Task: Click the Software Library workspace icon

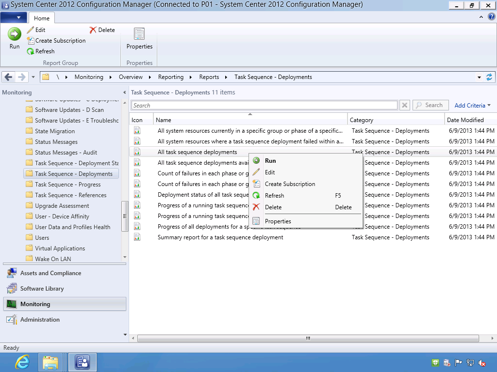Action: [x=12, y=289]
